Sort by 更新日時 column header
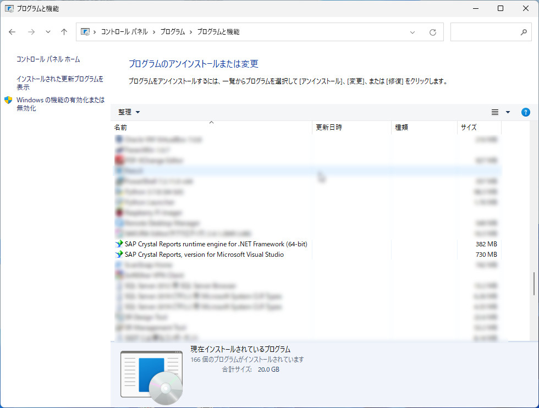This screenshot has height=408, width=539. pos(329,128)
